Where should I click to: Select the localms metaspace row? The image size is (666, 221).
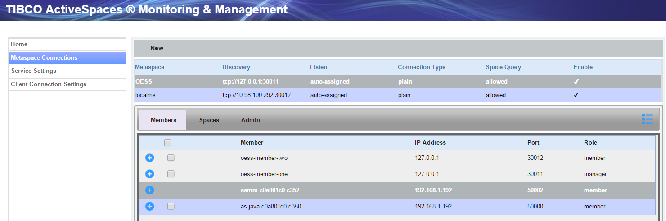pyautogui.click(x=398, y=95)
